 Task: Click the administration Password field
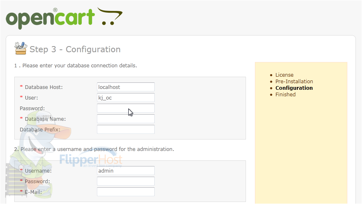tap(125, 181)
